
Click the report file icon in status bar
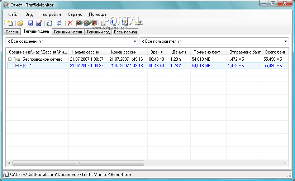click(6, 175)
